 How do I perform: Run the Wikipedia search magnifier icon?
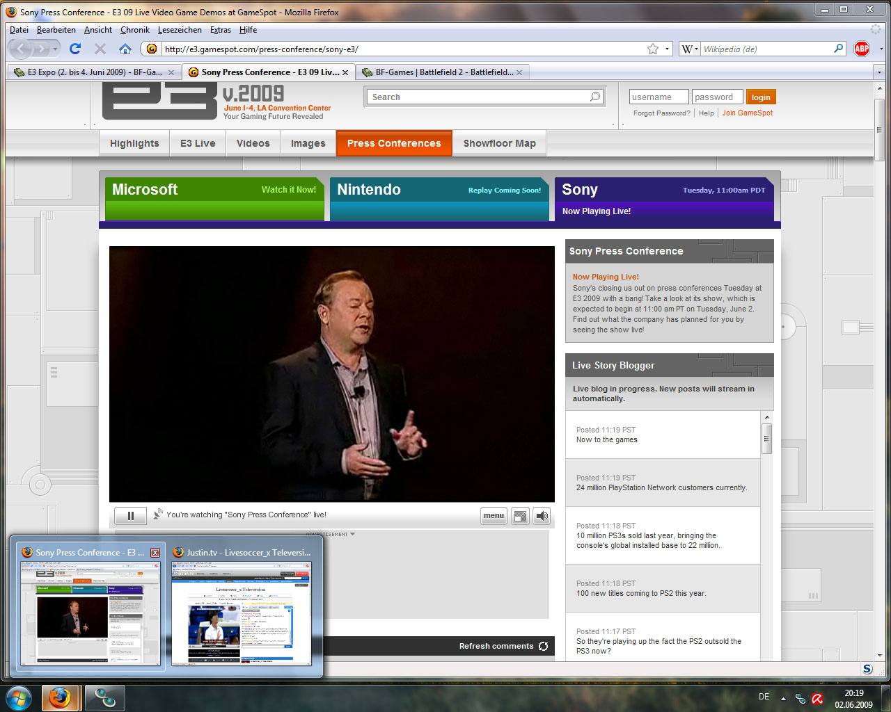[839, 49]
